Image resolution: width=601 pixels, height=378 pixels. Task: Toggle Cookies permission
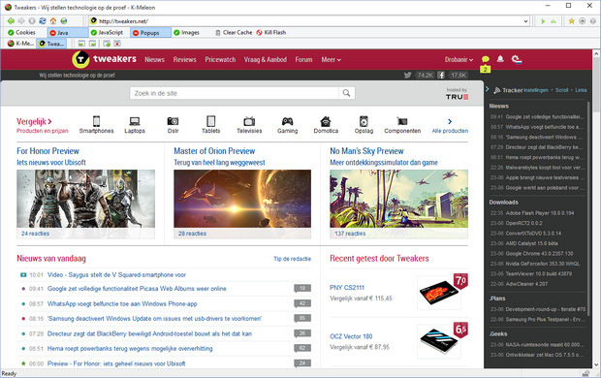(22, 33)
